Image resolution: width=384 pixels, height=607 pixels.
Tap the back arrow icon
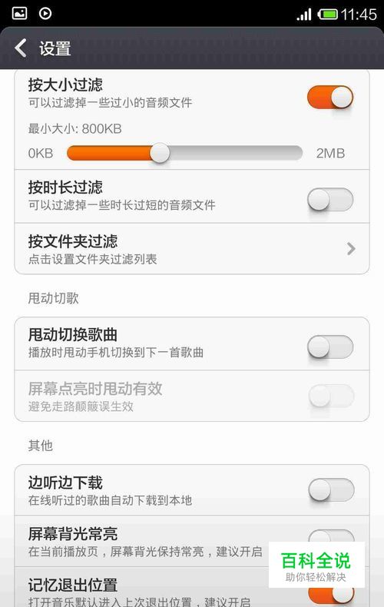(21, 48)
